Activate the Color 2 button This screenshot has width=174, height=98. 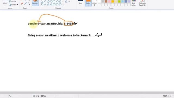[x=94, y=3]
